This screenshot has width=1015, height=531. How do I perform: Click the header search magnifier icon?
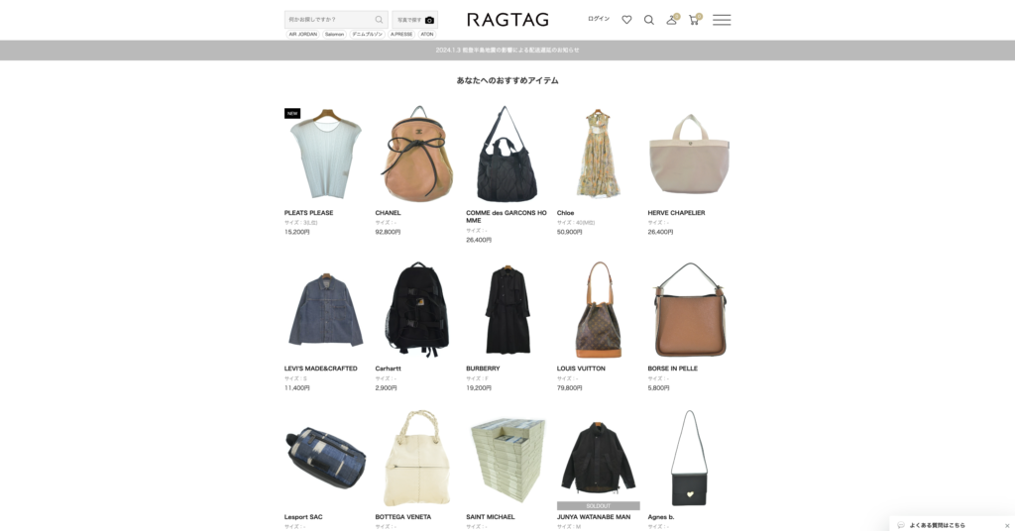click(x=648, y=20)
